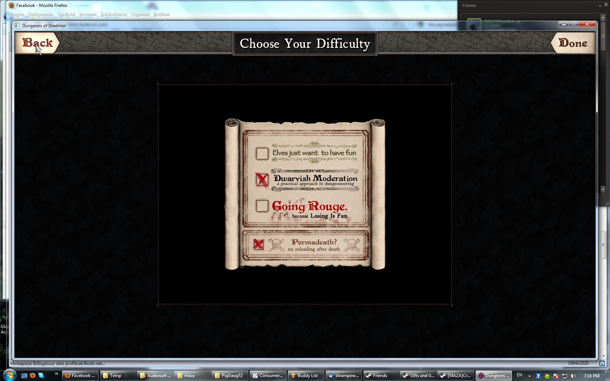Check the Going Rouge difficulty box
This screenshot has height=381, width=610.
pyautogui.click(x=262, y=206)
